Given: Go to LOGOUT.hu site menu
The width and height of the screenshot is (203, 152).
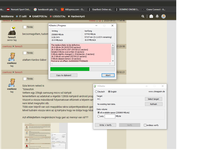Looking at the screenshot, I should (58, 16).
